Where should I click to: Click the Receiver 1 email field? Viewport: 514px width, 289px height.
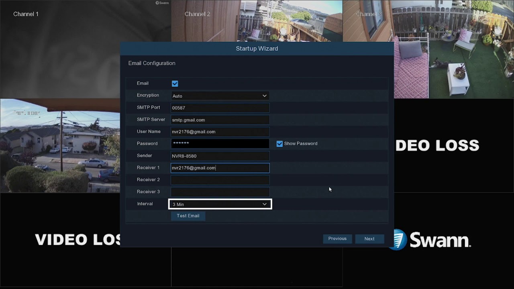point(220,168)
